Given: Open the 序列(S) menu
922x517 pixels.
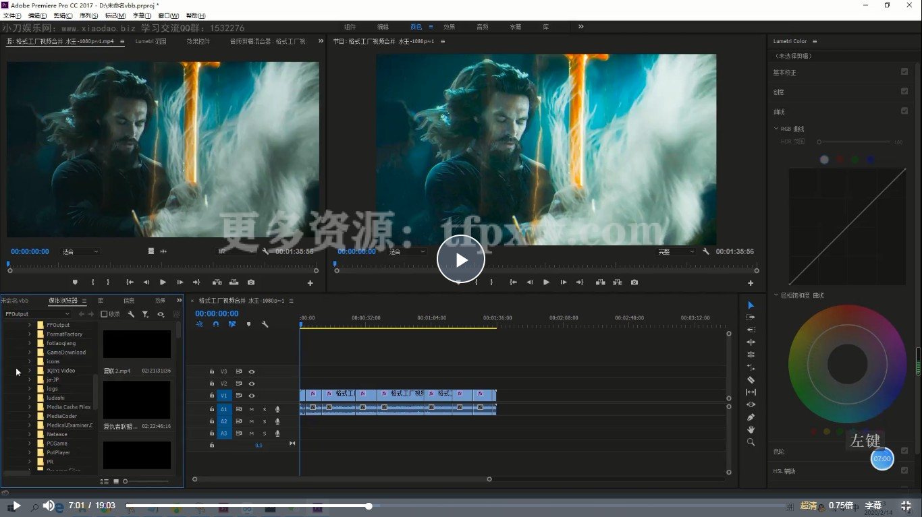Looking at the screenshot, I should pyautogui.click(x=88, y=16).
